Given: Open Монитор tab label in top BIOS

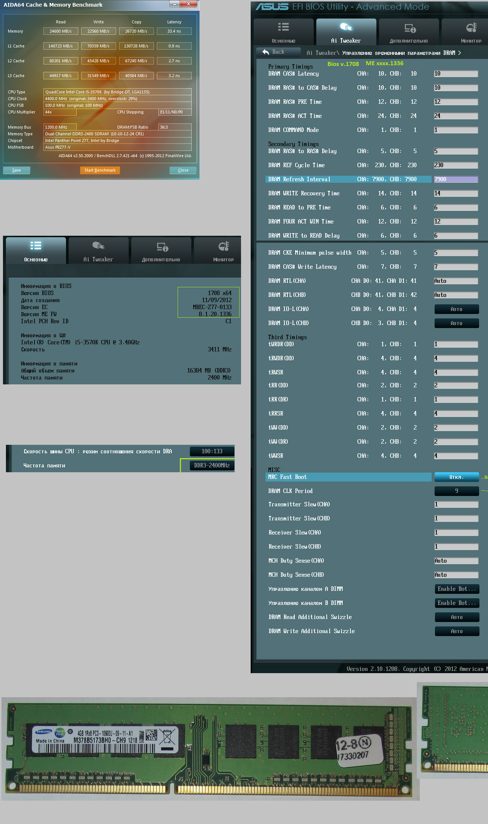Looking at the screenshot, I should pos(471,41).
